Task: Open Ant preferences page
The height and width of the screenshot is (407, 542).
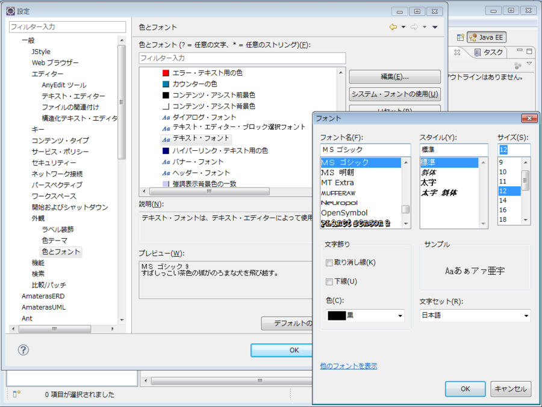Action: coord(27,318)
